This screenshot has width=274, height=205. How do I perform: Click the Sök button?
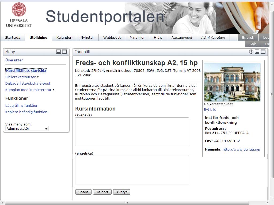[x=253, y=44]
